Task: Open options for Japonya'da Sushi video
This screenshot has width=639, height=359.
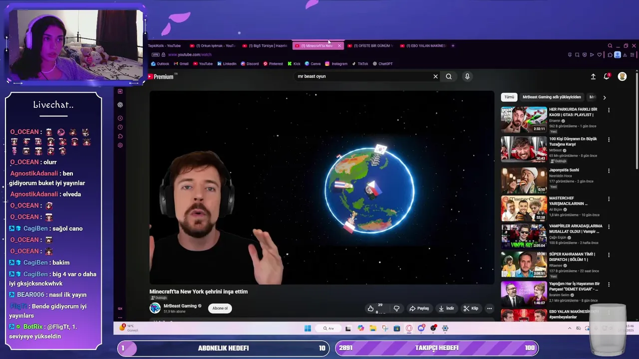Action: [x=609, y=171]
